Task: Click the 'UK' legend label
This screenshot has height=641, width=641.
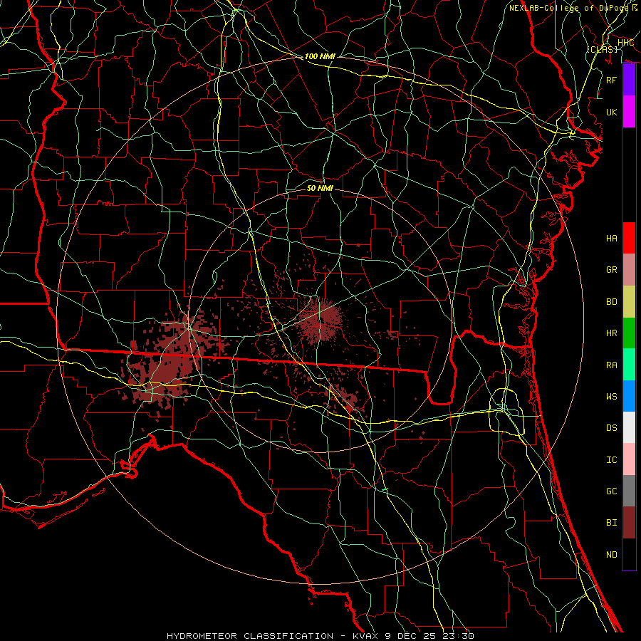Action: click(x=612, y=112)
